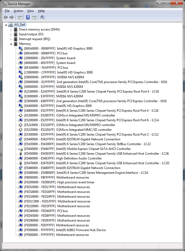Click the Forward arrow toolbar button
This screenshot has width=185, height=251.
tap(12, 18)
